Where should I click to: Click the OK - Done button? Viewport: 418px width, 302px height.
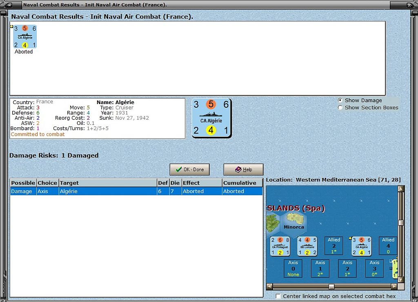point(189,169)
